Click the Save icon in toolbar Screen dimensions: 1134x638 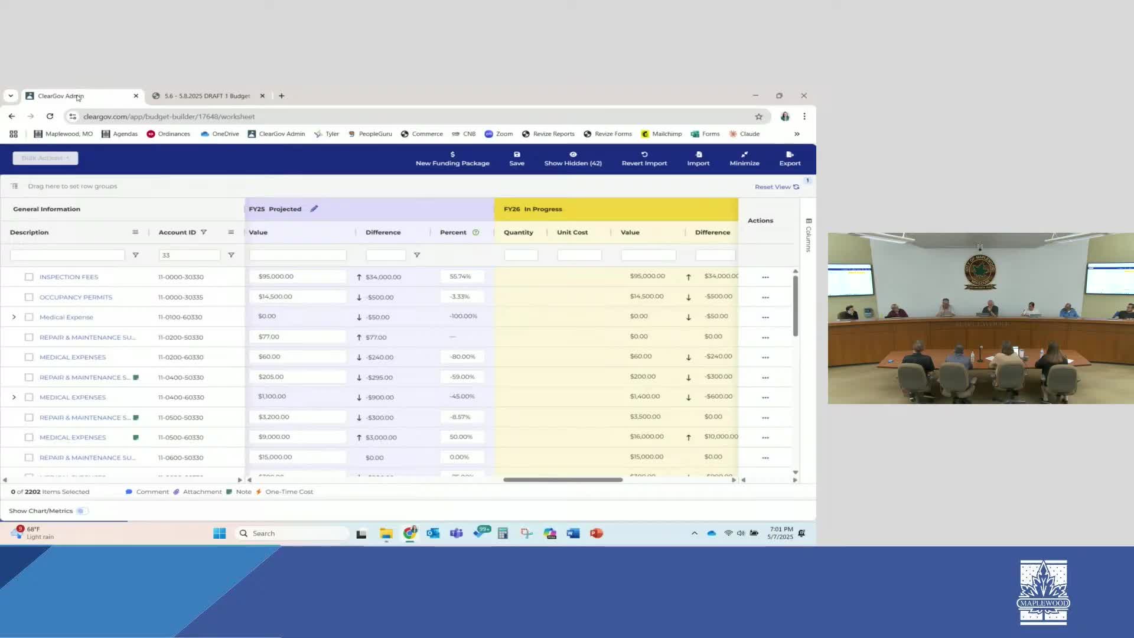click(x=516, y=154)
